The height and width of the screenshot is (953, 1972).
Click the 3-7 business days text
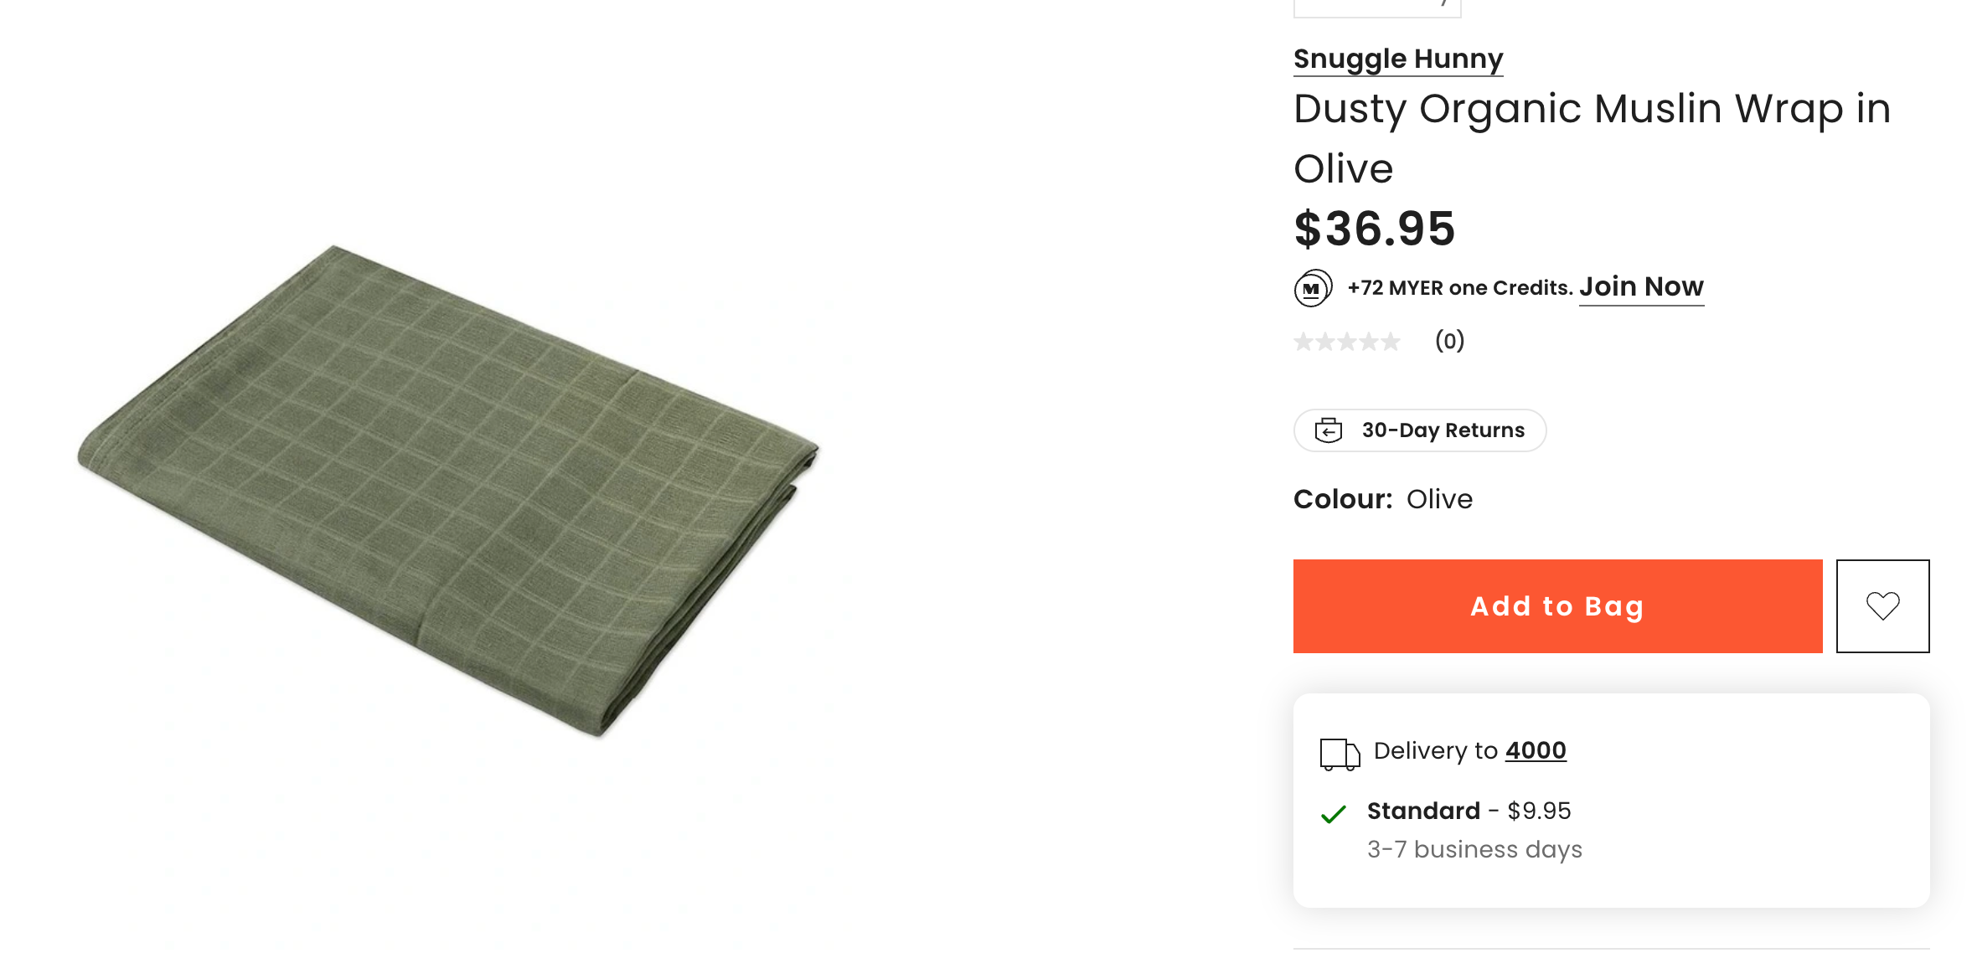tap(1474, 849)
